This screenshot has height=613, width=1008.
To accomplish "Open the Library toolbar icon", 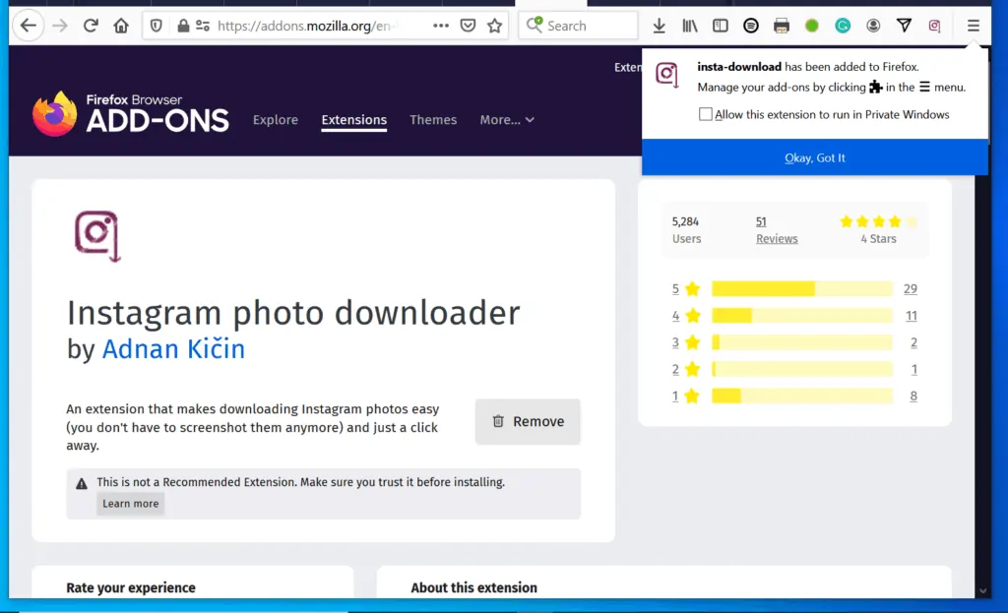I will [x=689, y=26].
